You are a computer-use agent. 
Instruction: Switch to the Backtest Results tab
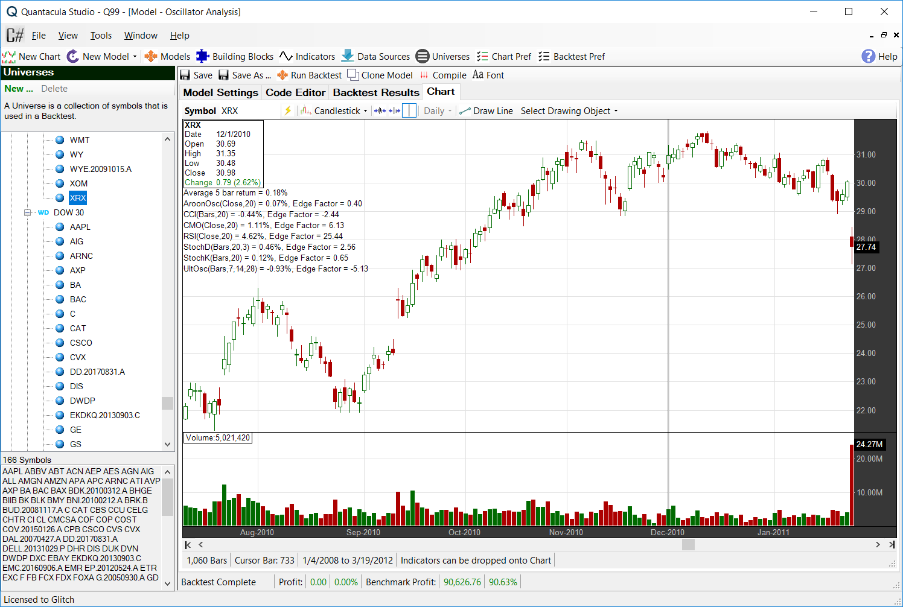point(375,92)
